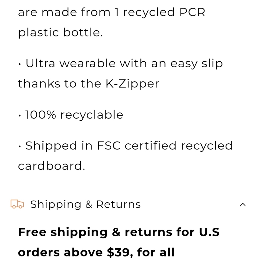Click the words 'are made from'
This screenshot has height=267, width=267.
[64, 12]
